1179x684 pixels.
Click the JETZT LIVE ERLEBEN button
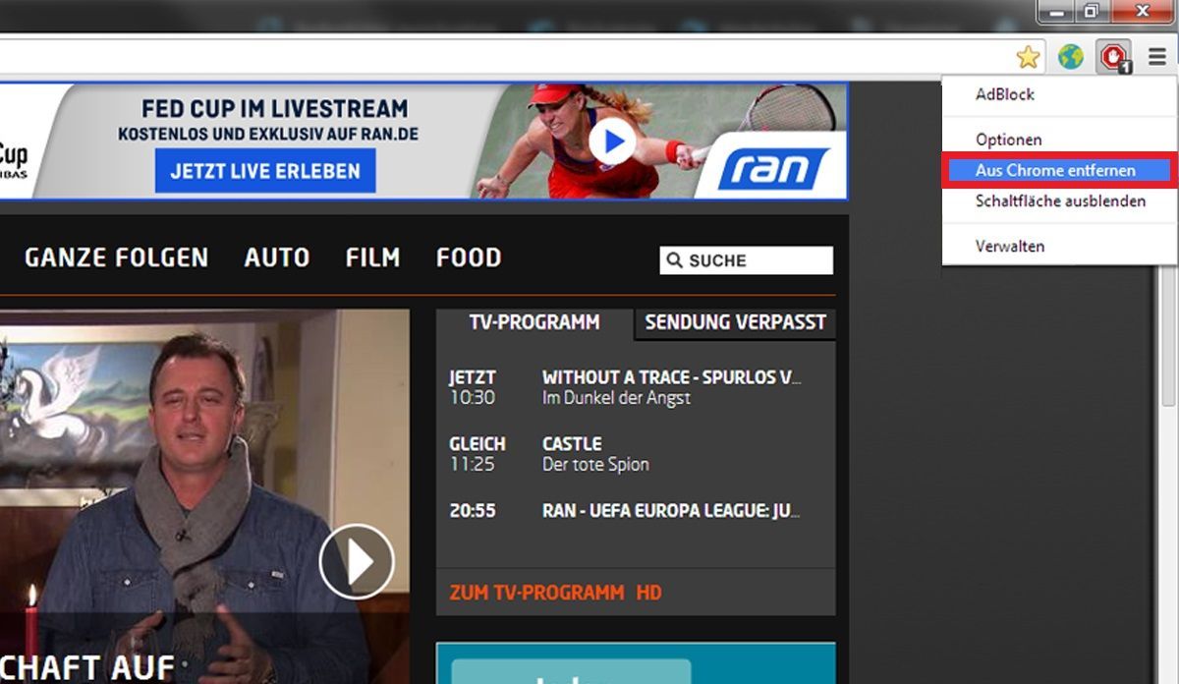click(265, 171)
